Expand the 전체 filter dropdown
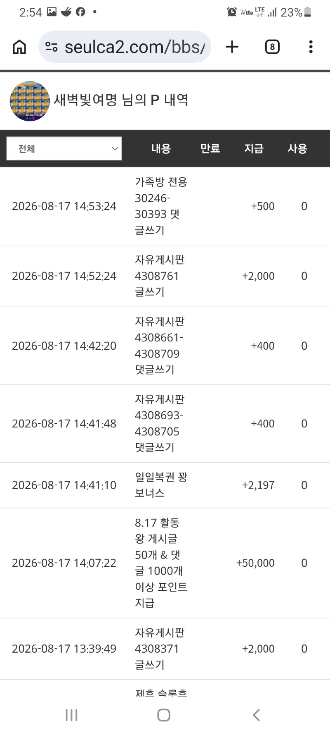This screenshot has width=330, height=735. coord(64,148)
